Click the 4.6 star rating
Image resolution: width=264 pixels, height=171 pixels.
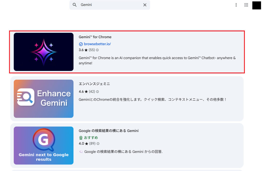point(83,92)
